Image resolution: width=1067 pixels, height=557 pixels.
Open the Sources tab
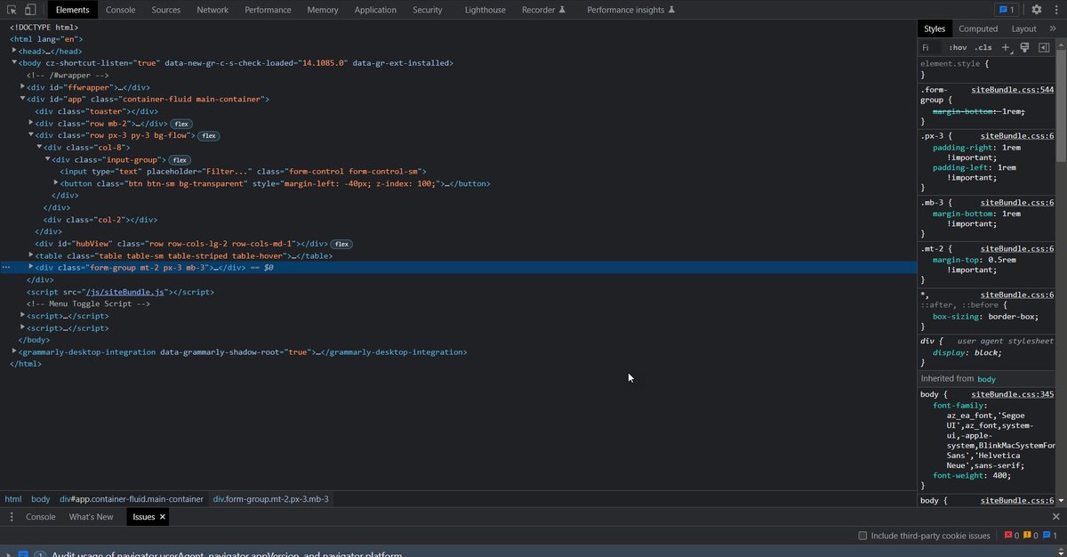pyautogui.click(x=166, y=10)
